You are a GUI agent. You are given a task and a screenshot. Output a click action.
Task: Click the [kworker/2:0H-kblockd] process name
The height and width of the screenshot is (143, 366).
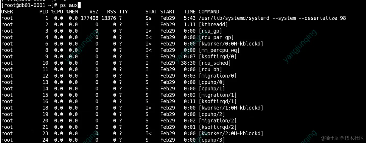tap(231, 133)
